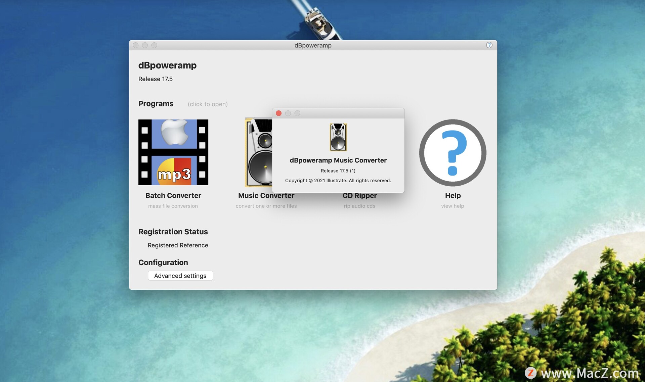Screen dimensions: 645x382
Task: Click the Help label under question mark
Action: pyautogui.click(x=453, y=195)
